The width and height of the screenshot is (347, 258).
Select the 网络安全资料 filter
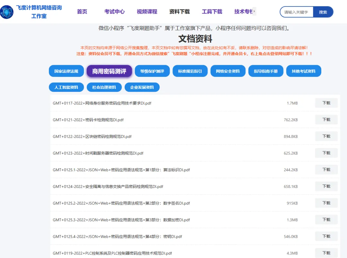228,71
